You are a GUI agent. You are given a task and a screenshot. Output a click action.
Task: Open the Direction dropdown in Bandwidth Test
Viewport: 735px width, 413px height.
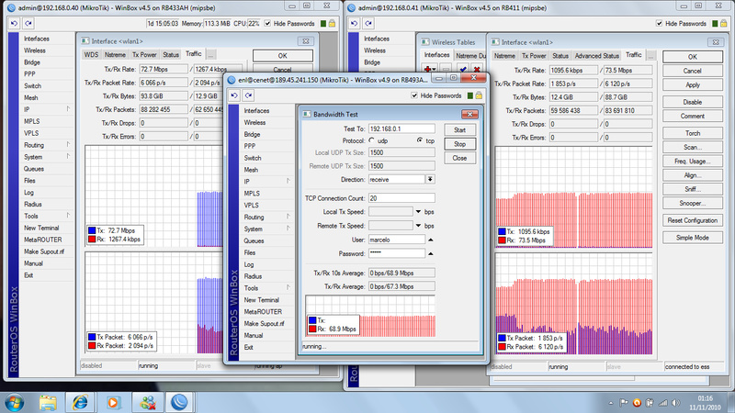pyautogui.click(x=430, y=180)
